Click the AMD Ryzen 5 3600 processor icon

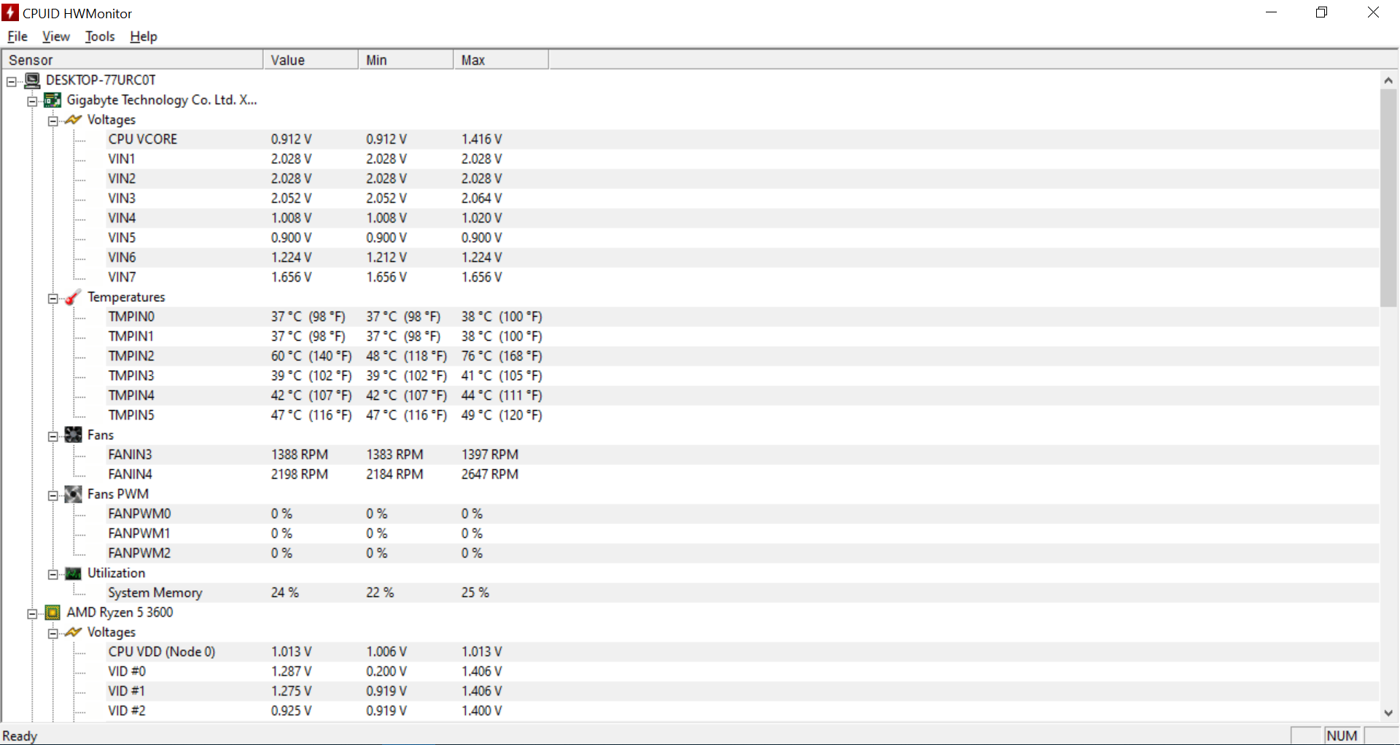pyautogui.click(x=52, y=612)
